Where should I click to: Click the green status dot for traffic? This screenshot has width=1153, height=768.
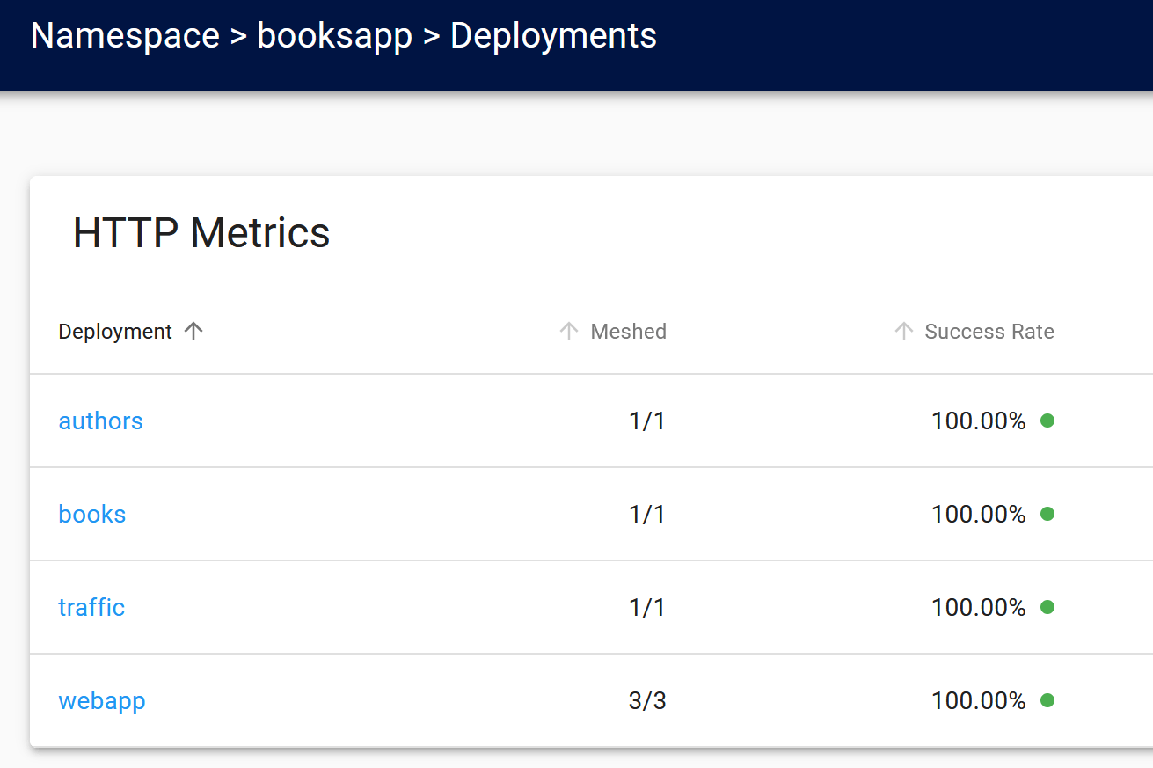tap(1047, 607)
